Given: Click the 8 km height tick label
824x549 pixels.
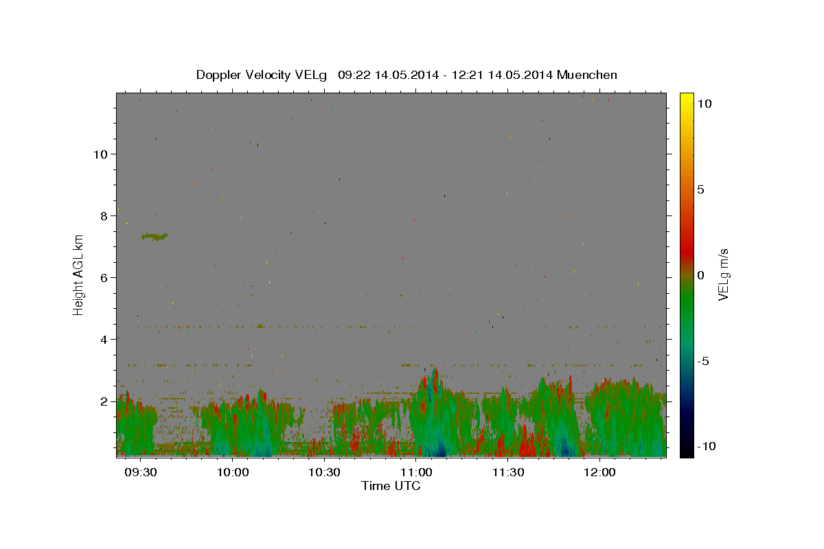Looking at the screenshot, I should tap(103, 215).
